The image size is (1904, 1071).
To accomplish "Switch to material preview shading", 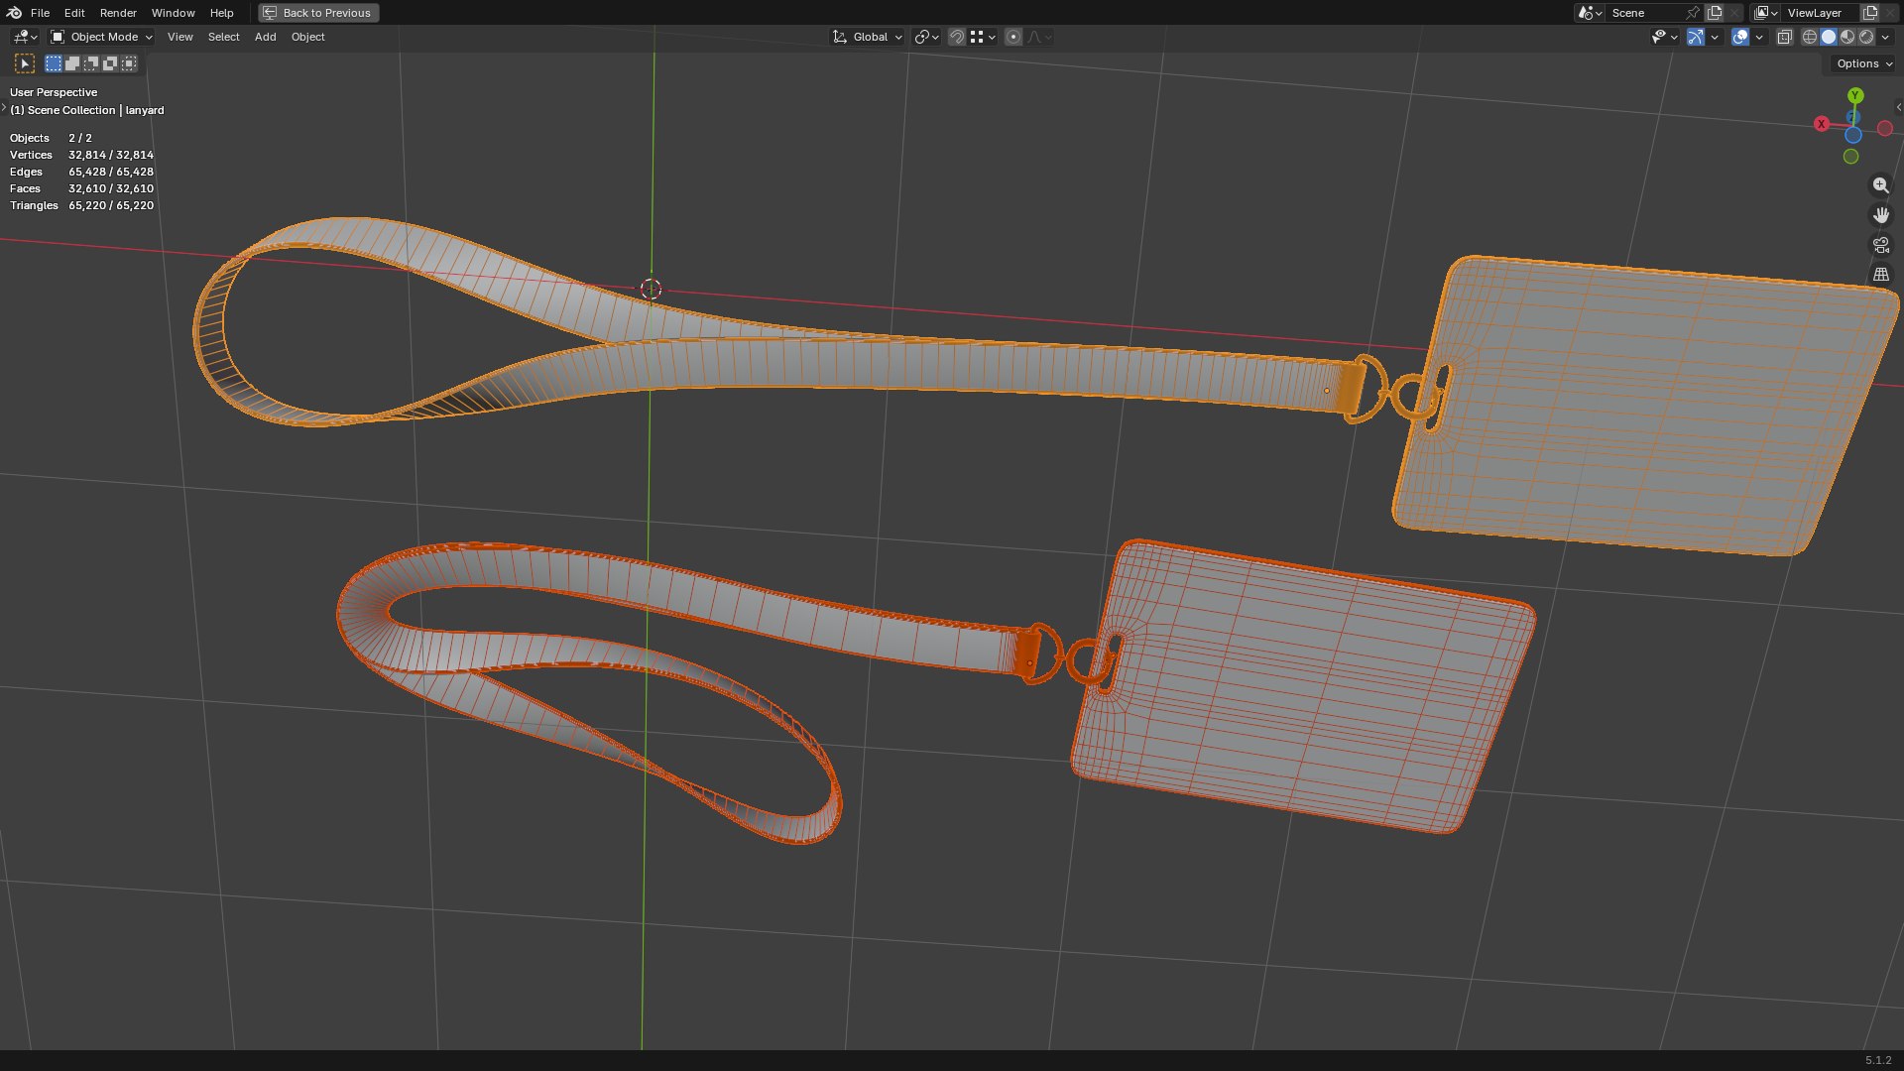I will point(1847,37).
